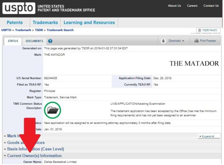
Task: Click United States Patent and Trademark Office title
Action: pos(66,8)
